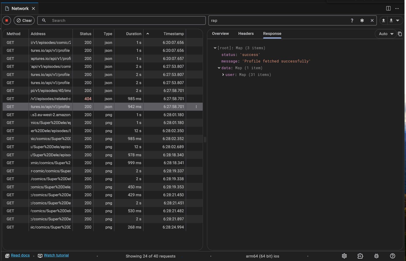Viewport: 406px width, 261px height.
Task: Switch to the Overview tab
Action: click(220, 34)
